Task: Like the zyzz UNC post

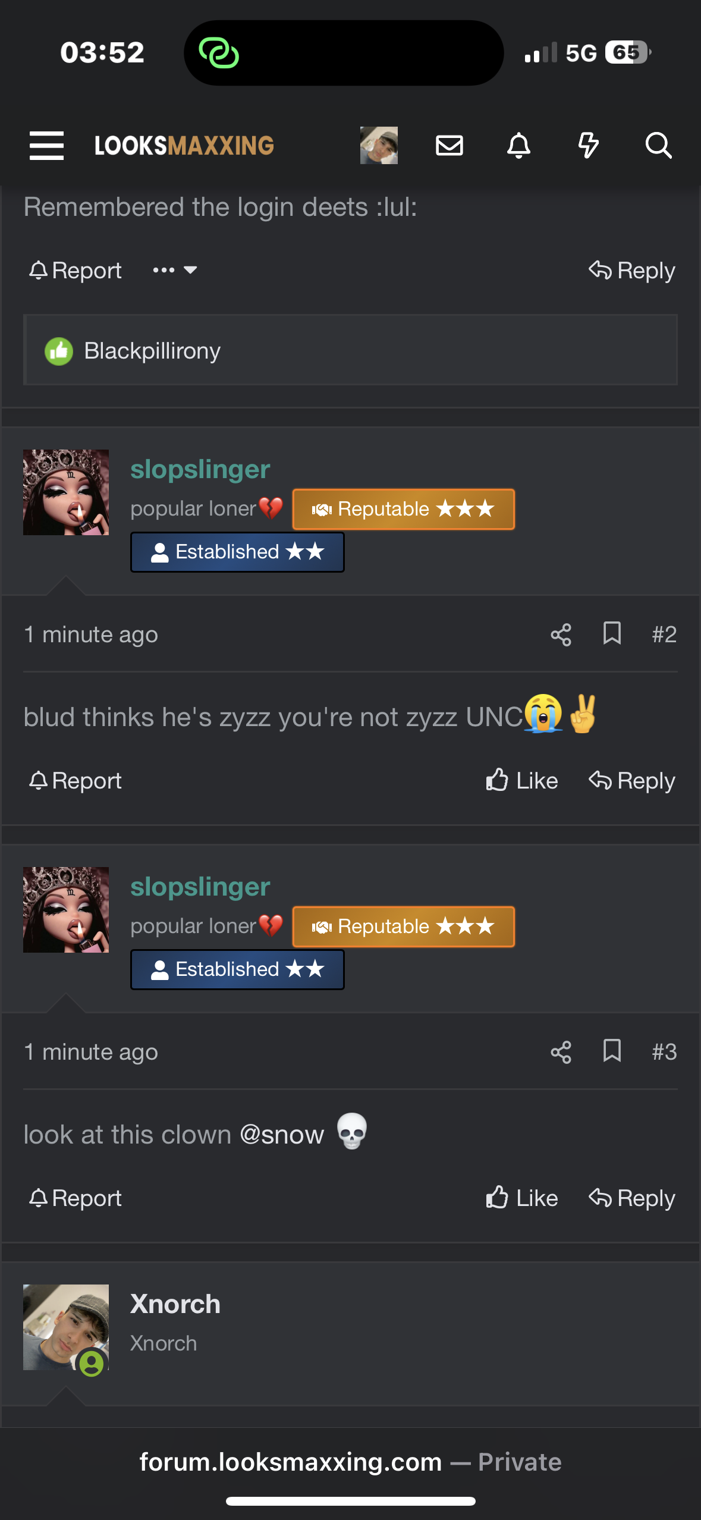Action: [x=522, y=780]
